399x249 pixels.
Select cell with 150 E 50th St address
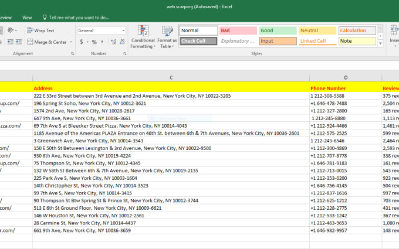pyautogui.click(x=171, y=148)
